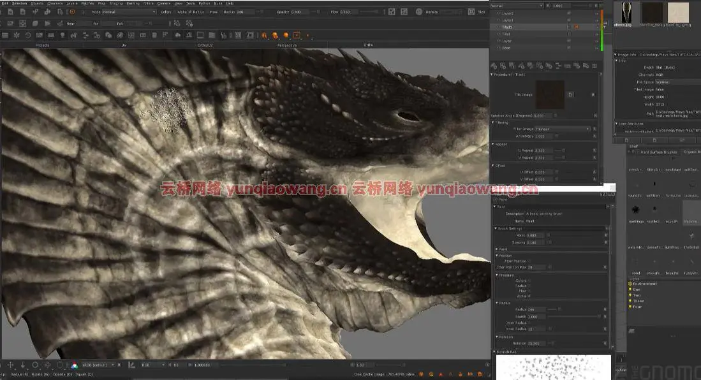Select the albedo.jpg image thumbnail
Image resolution: width=701 pixels, height=380 pixels.
click(x=626, y=13)
